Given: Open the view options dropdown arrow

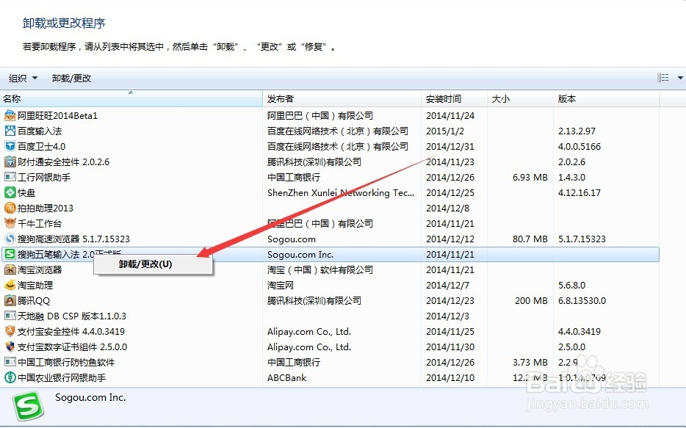Looking at the screenshot, I should pyautogui.click(x=680, y=78).
